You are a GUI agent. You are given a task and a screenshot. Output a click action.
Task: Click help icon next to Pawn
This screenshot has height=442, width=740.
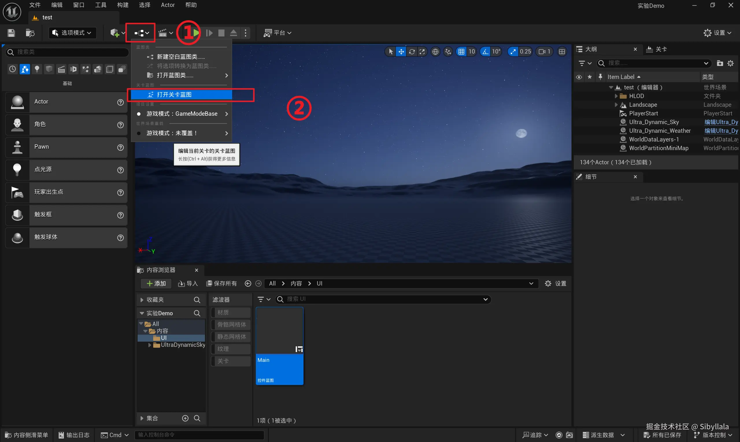(121, 148)
